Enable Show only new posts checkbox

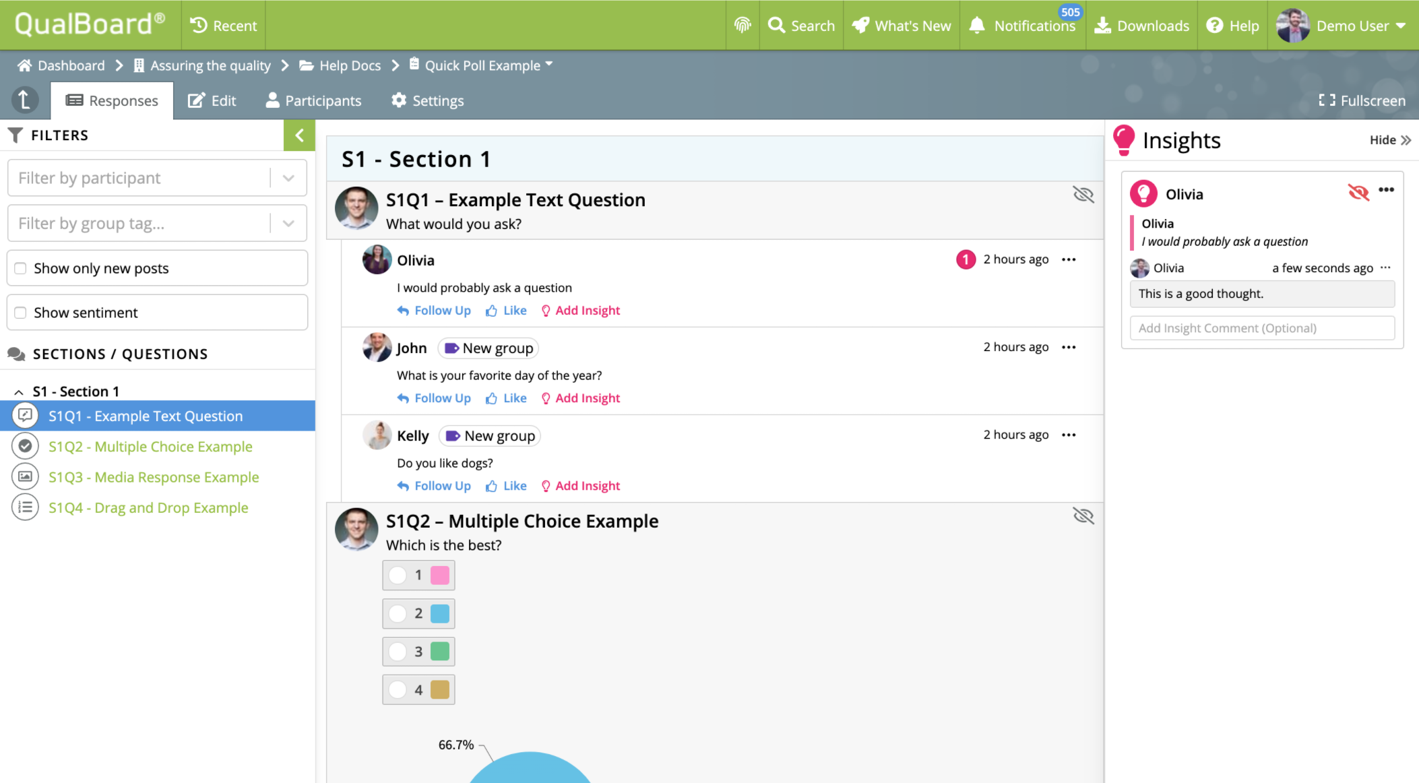tap(21, 268)
